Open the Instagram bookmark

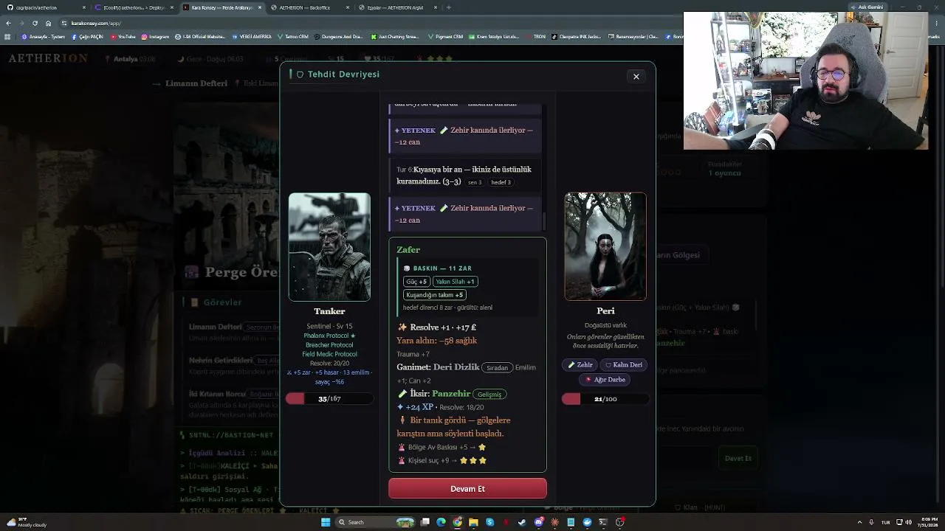coord(155,36)
